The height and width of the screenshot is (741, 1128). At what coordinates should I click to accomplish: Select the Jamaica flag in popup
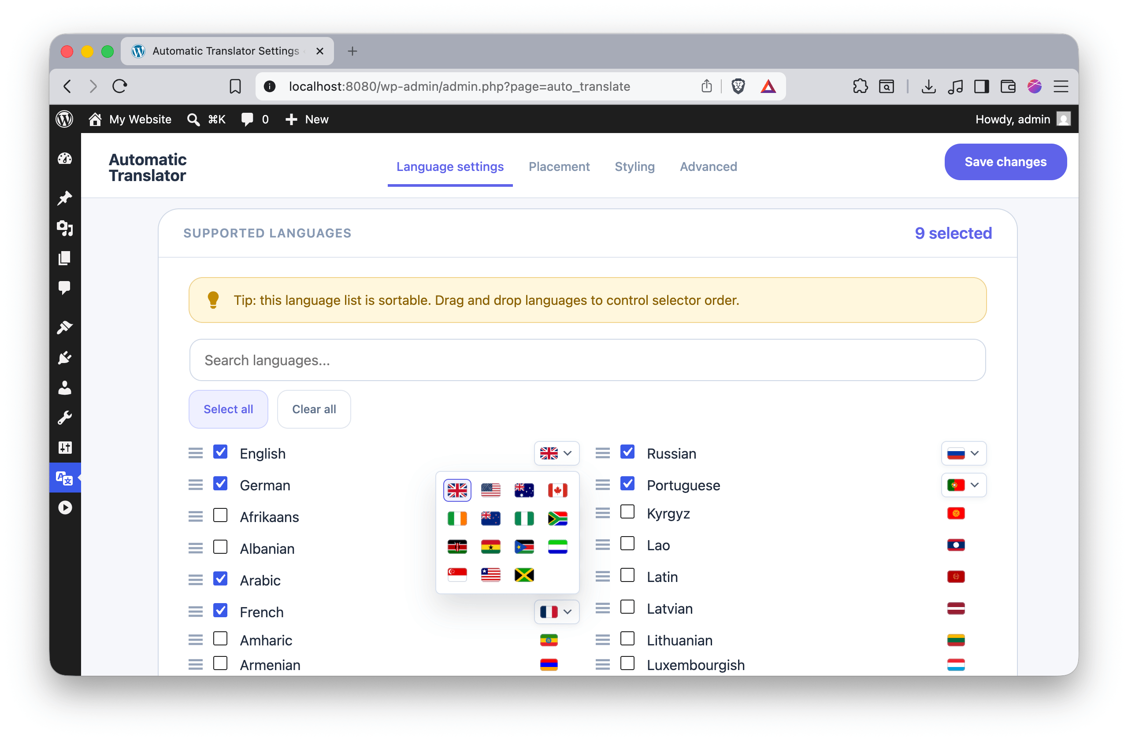coord(524,575)
